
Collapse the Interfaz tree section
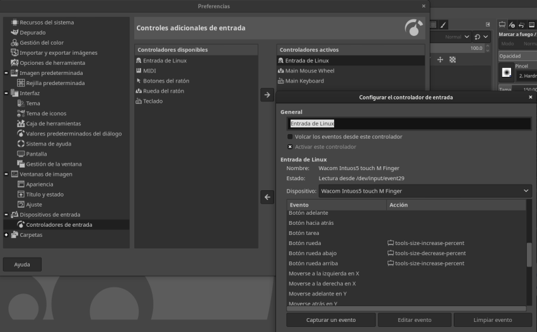pos(6,93)
